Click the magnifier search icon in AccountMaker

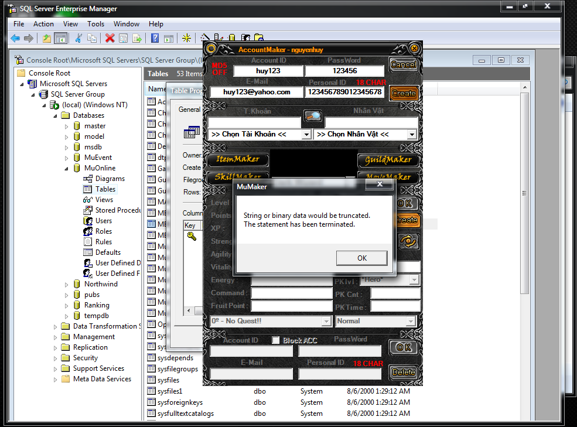point(313,117)
